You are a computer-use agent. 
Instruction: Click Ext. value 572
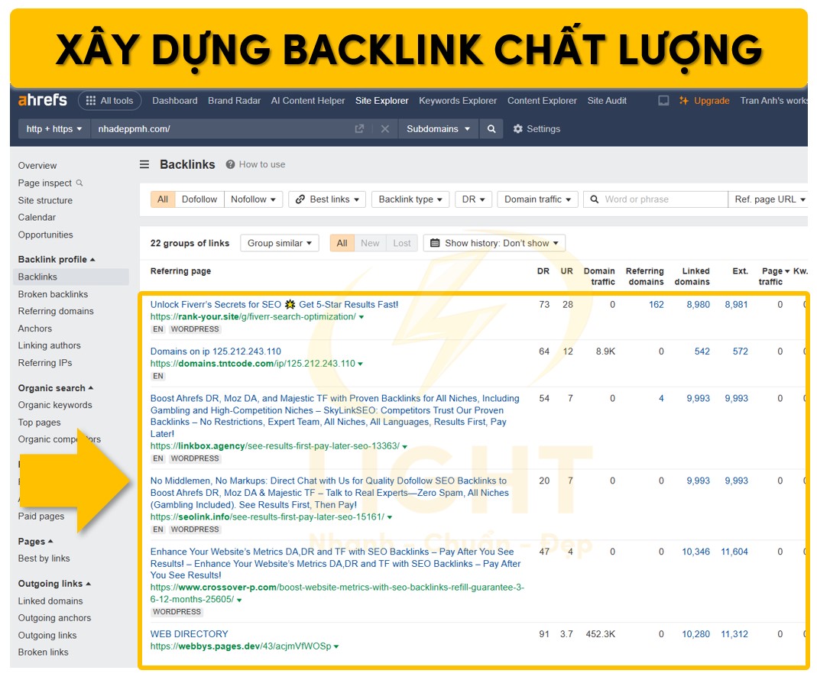tap(740, 351)
